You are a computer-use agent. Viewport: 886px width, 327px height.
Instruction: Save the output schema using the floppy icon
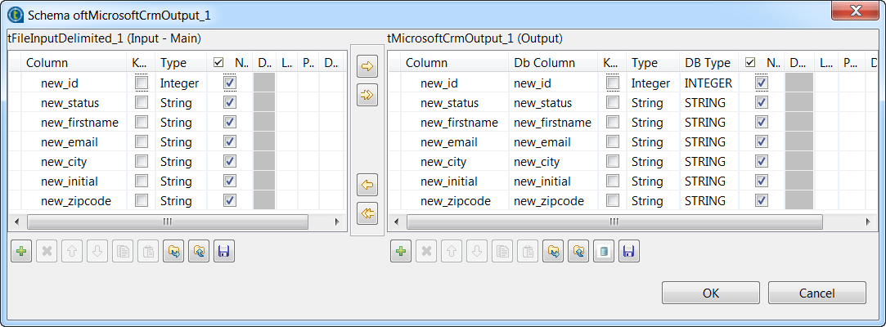point(627,252)
